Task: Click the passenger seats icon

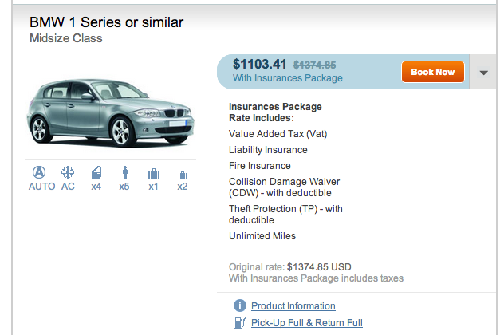Action: coord(125,172)
